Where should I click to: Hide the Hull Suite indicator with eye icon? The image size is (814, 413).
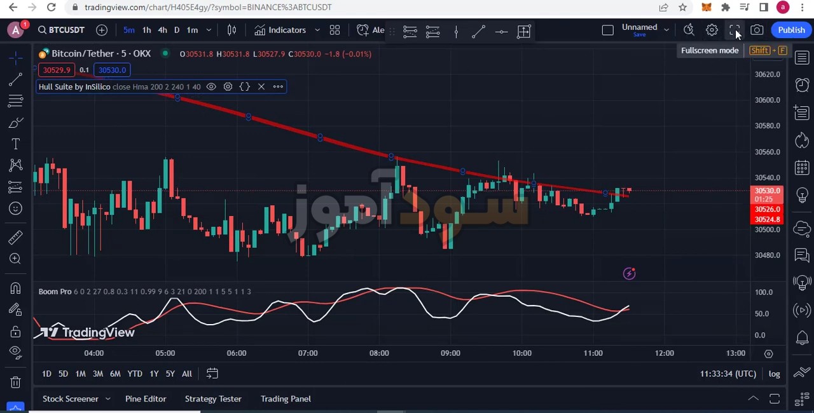(x=211, y=86)
